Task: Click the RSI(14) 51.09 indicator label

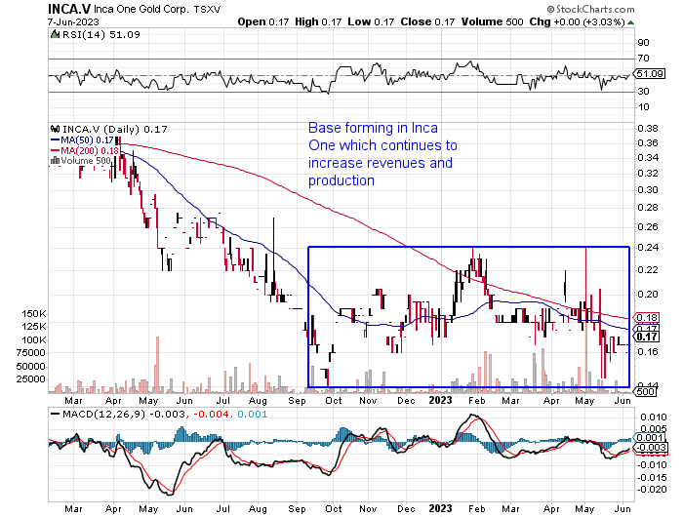Action: tap(101, 34)
